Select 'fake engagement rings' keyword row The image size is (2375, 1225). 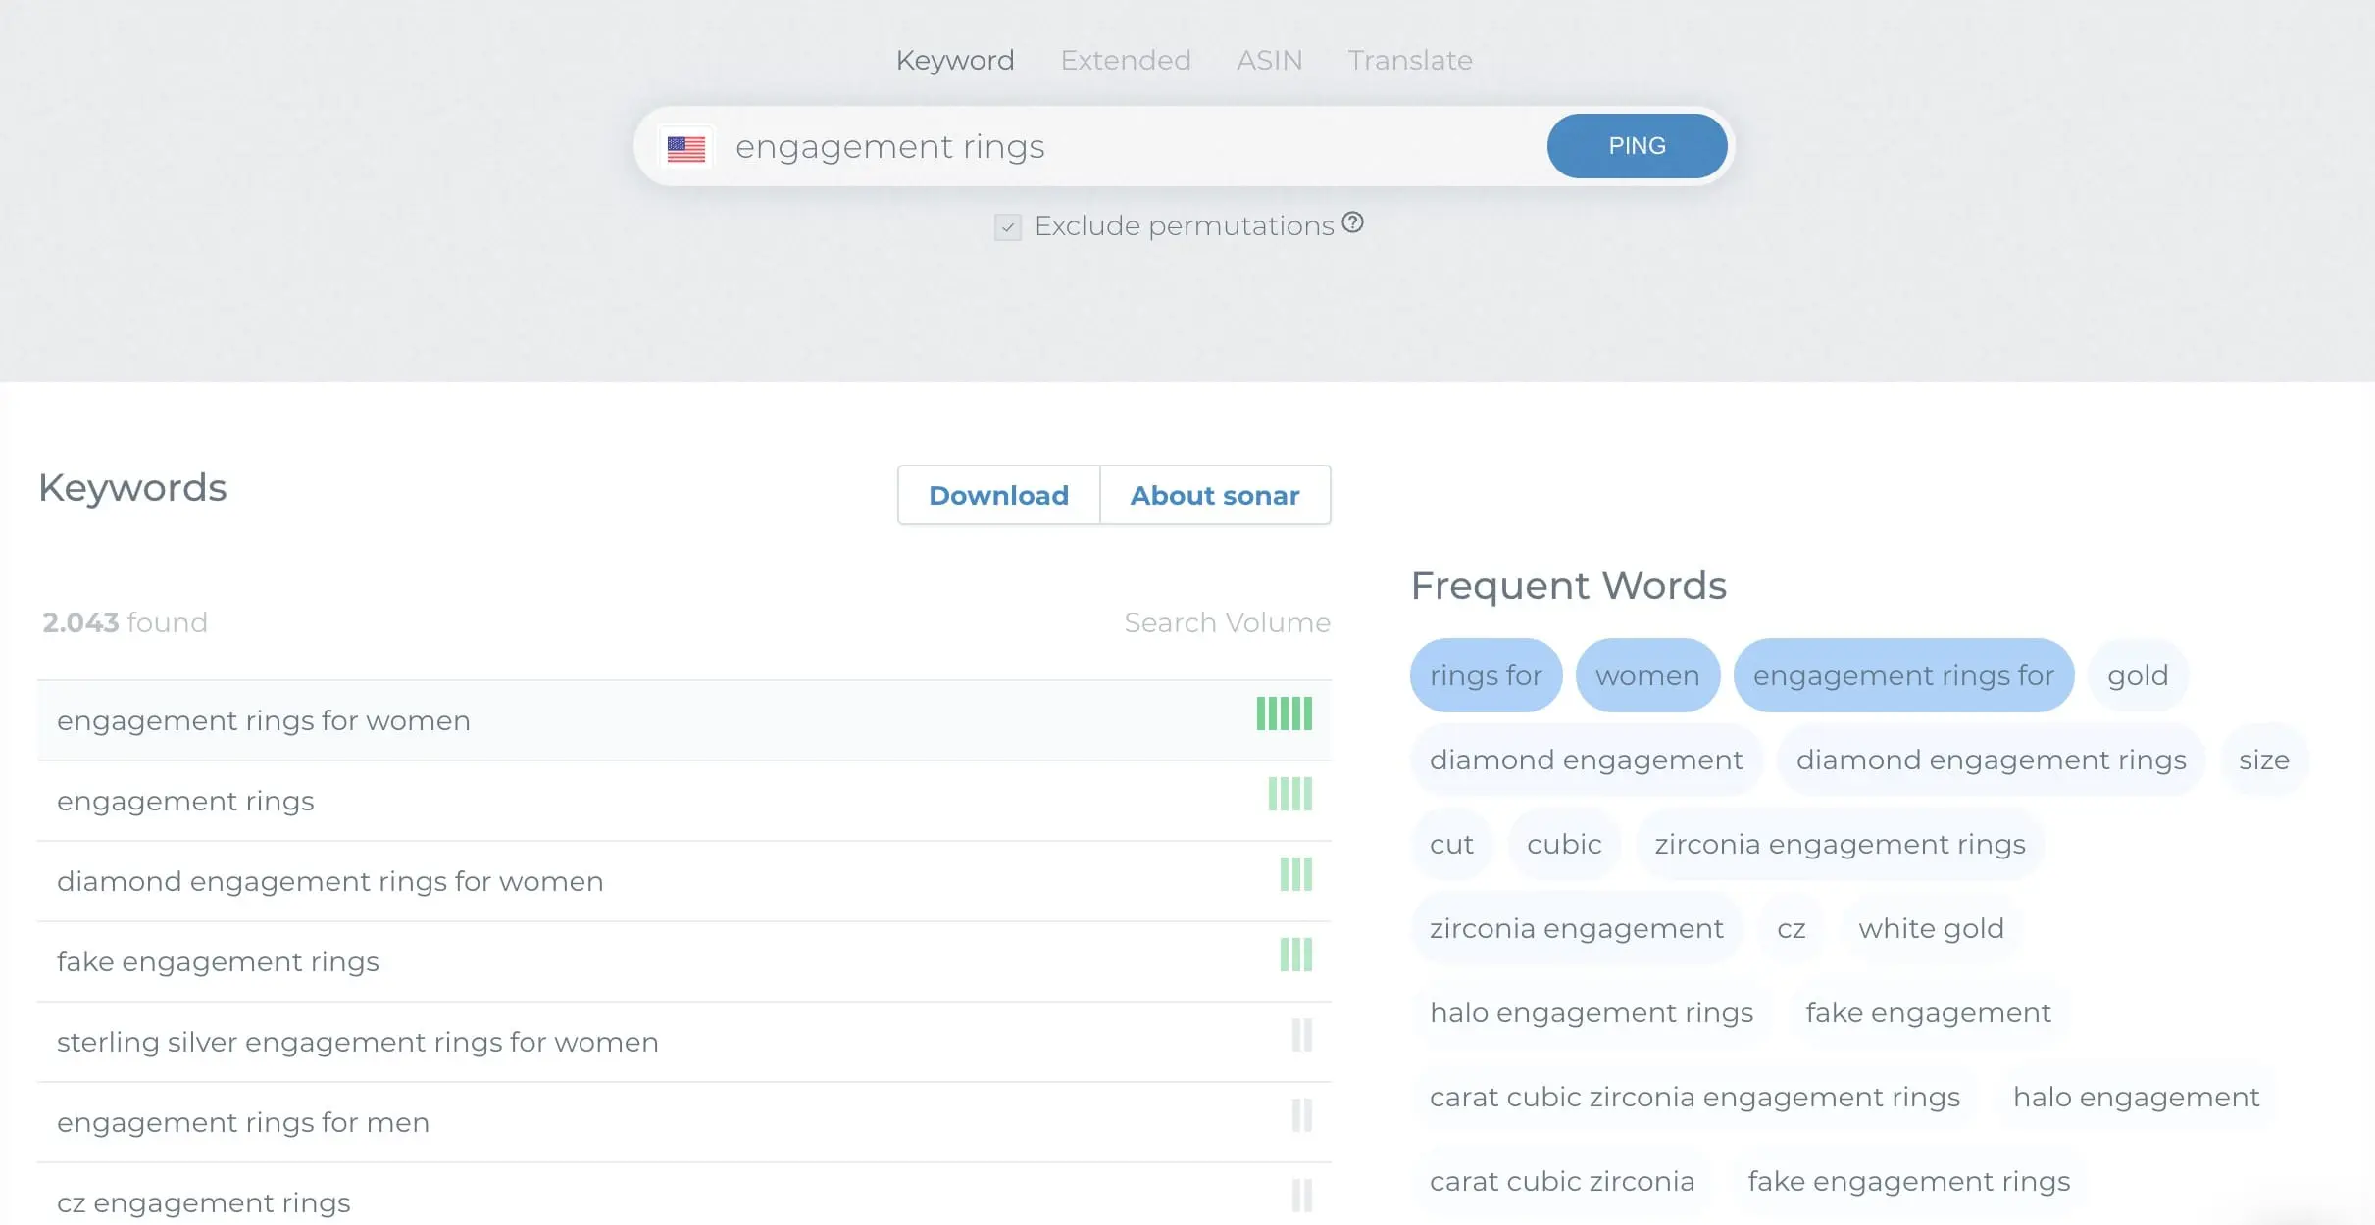point(686,961)
